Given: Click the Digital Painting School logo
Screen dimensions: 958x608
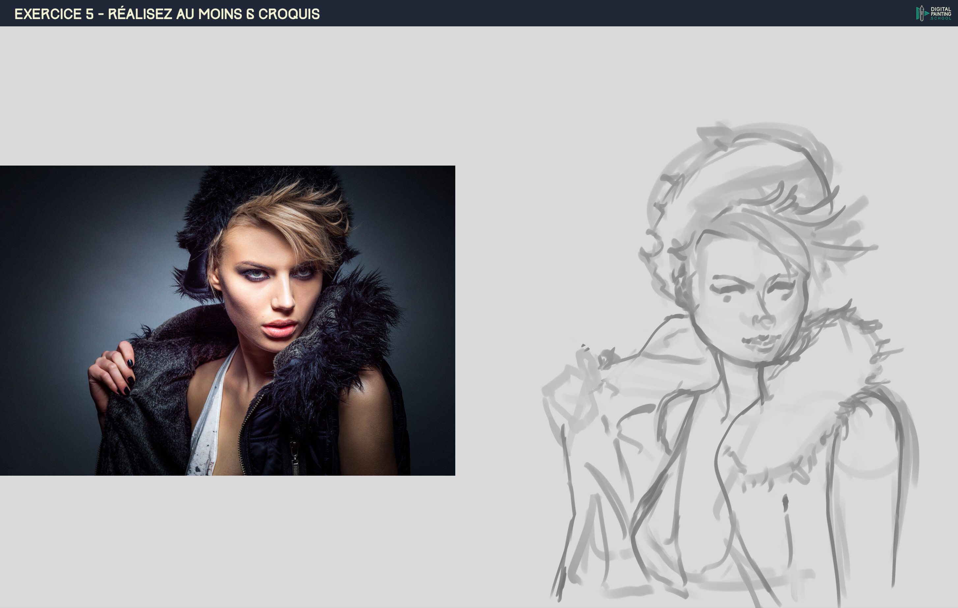Looking at the screenshot, I should click(x=934, y=13).
